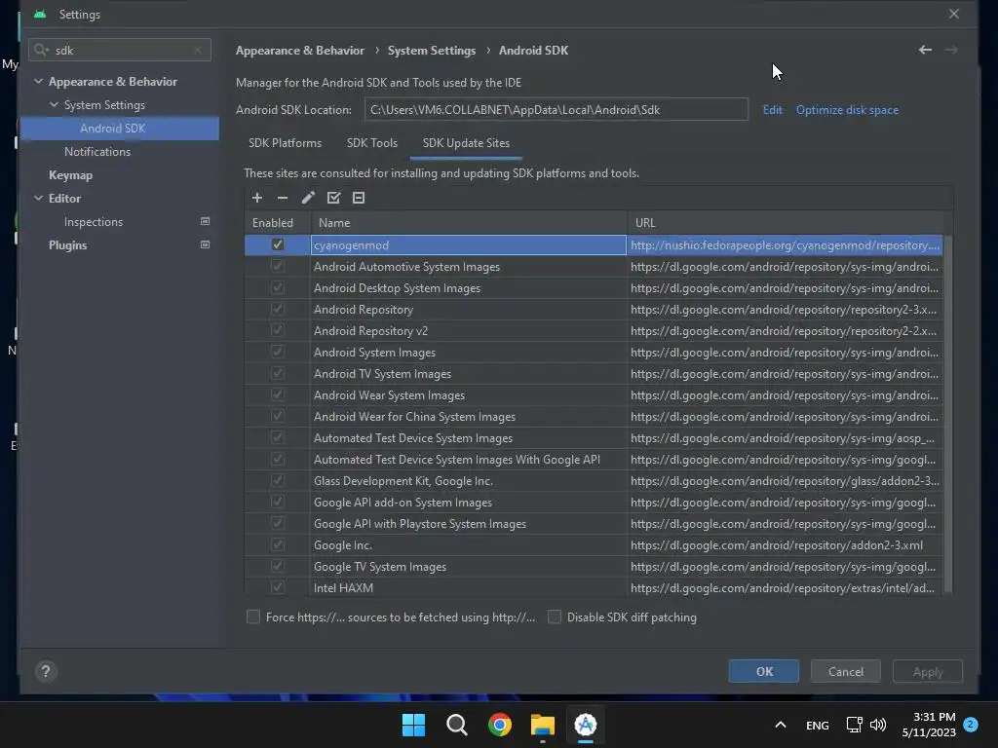Screen dimensions: 998x748
Task: Toggle Intel HAXM enabled checkbox
Action: click(x=278, y=587)
